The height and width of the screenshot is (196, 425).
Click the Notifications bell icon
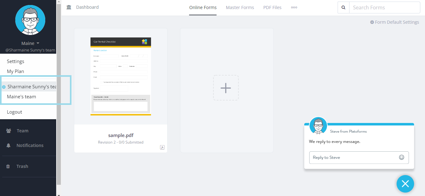pyautogui.click(x=8, y=145)
